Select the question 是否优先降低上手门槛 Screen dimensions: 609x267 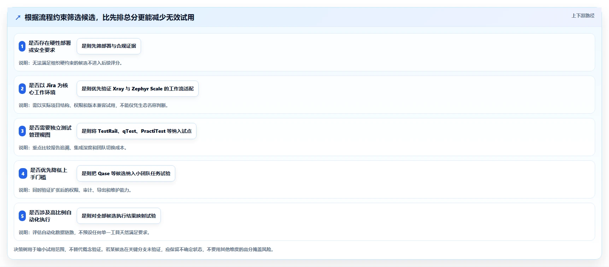pyautogui.click(x=49, y=173)
